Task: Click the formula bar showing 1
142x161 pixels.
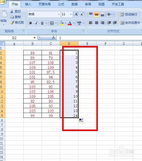Action: [99, 38]
